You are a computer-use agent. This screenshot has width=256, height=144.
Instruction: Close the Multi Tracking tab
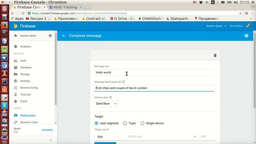tap(81, 7)
